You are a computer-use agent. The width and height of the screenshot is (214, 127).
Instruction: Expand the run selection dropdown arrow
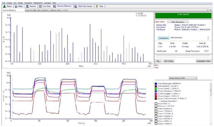click(207, 10)
